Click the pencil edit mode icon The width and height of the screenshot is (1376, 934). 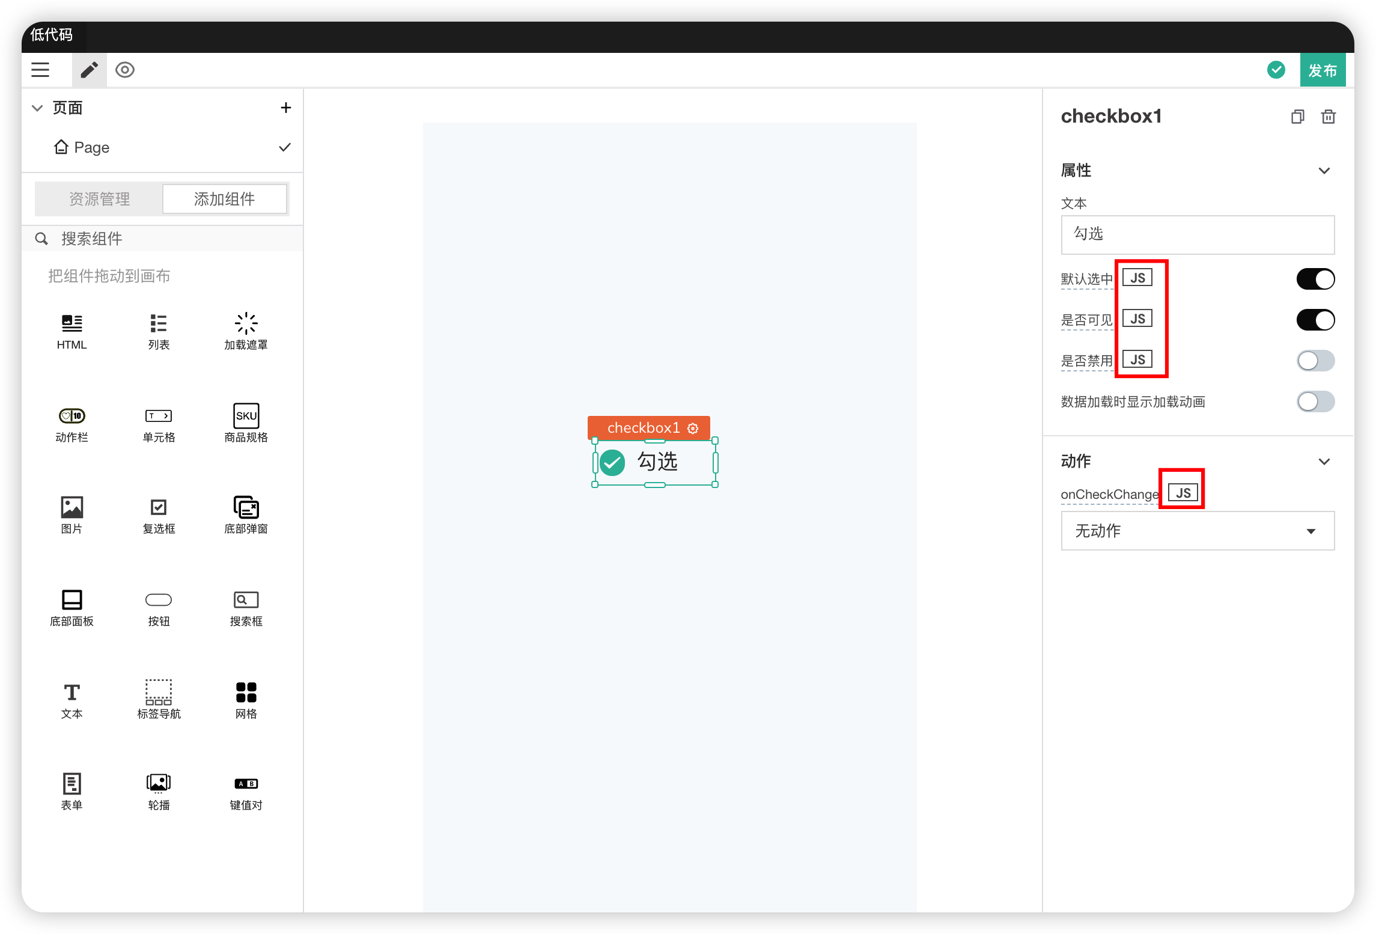click(x=89, y=70)
